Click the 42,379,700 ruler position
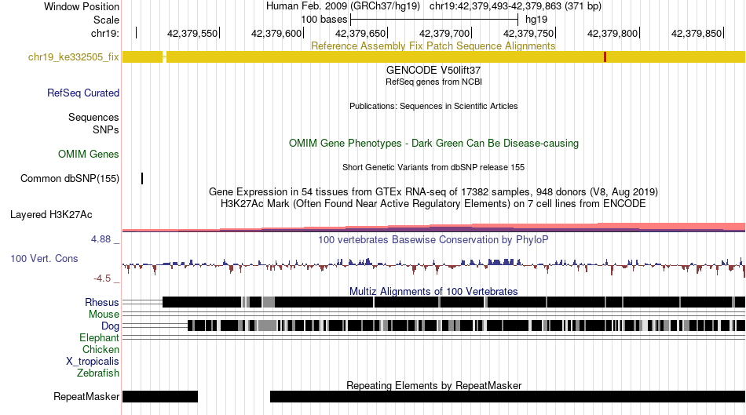Screen dimensions: 746x415 (444, 33)
